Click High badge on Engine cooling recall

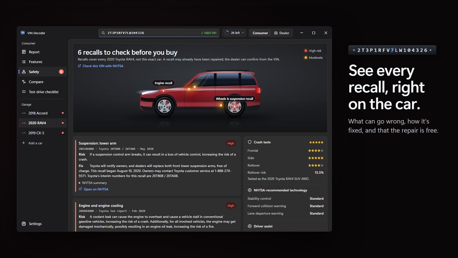pyautogui.click(x=231, y=206)
